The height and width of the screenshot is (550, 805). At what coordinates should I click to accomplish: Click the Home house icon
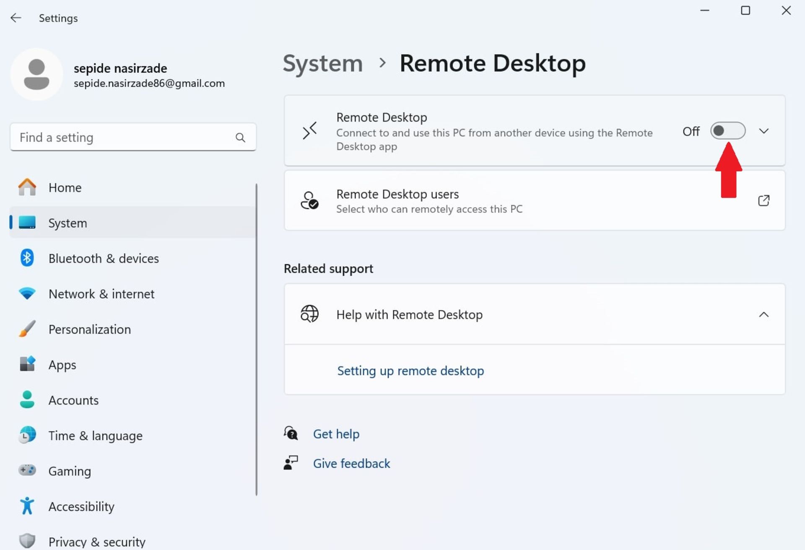click(27, 187)
